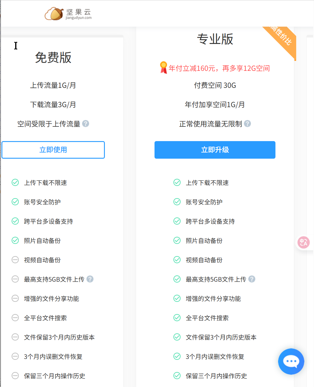Click the minus icon beside free plan 保留三个月内操作历史

(x=15, y=376)
